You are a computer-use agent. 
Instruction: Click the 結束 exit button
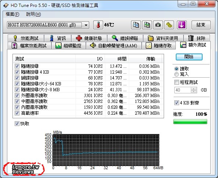pos(201,25)
